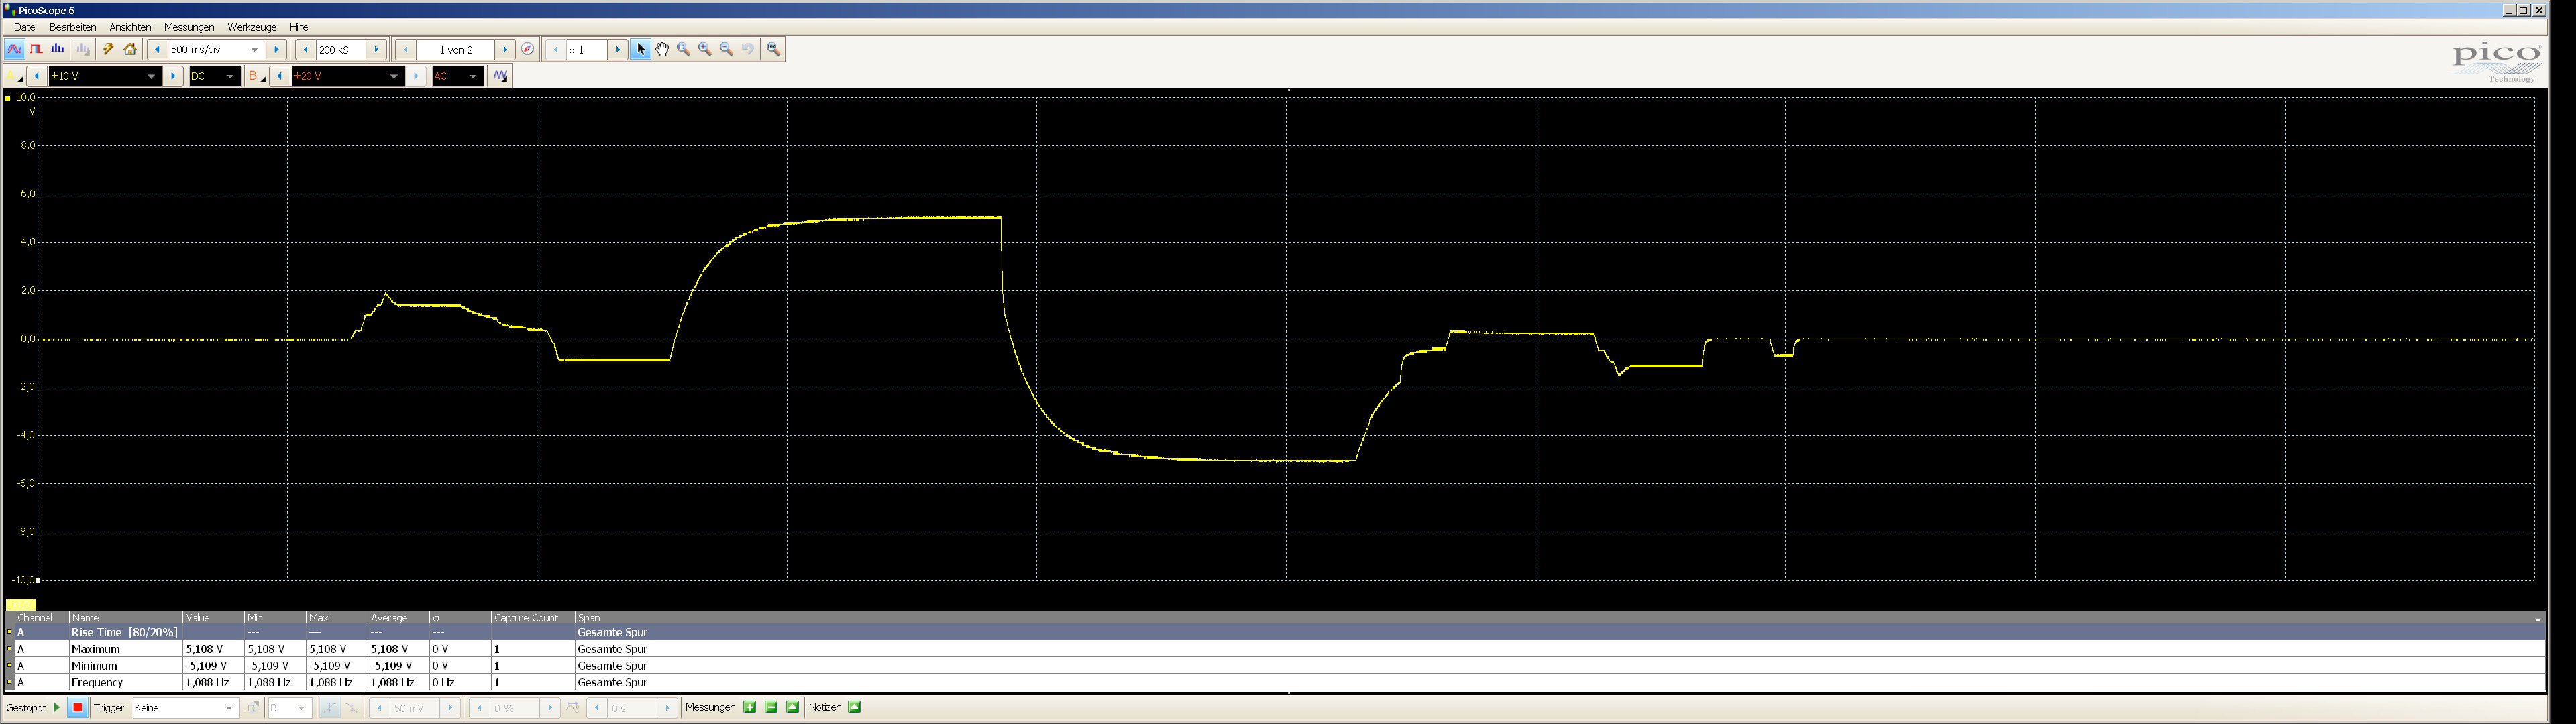Viewport: 2576px width, 724px height.
Task: Select the Hand pan tool
Action: [x=662, y=49]
